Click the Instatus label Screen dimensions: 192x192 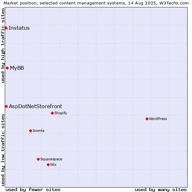19,28
